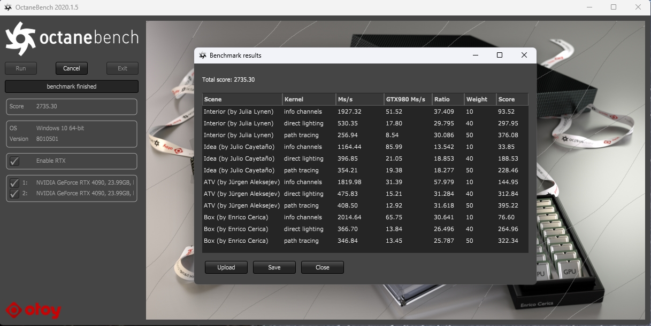
Task: Select the Box info channels row
Action: click(x=365, y=217)
